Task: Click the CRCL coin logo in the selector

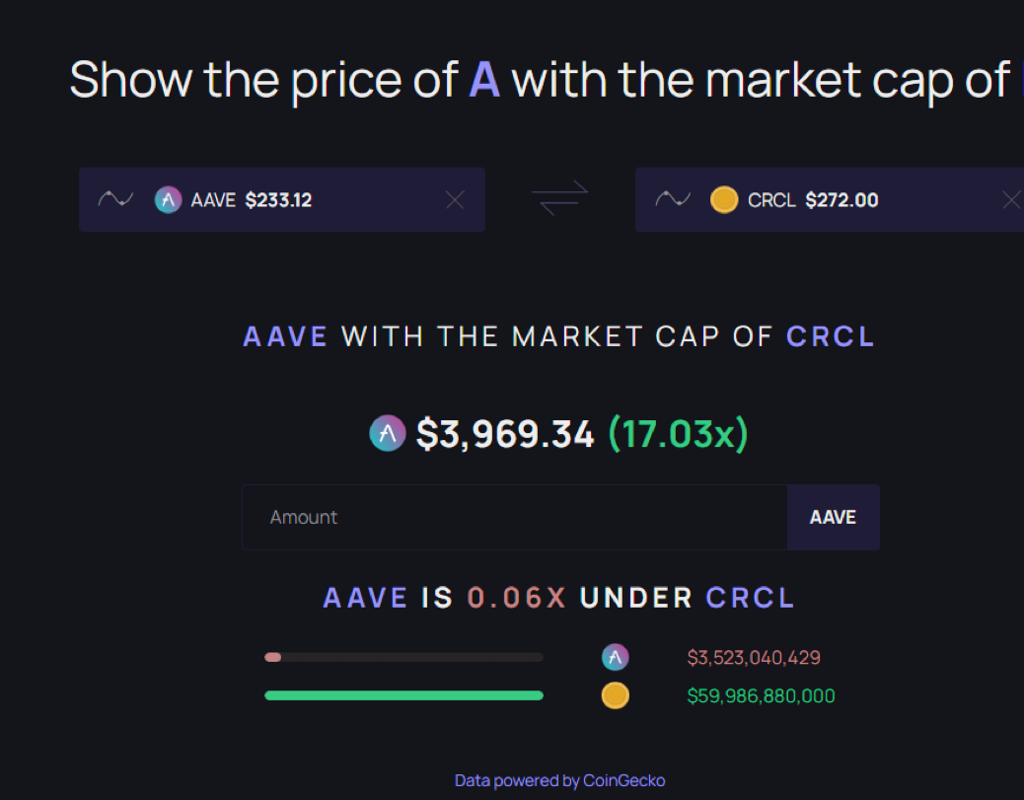Action: pyautogui.click(x=724, y=200)
